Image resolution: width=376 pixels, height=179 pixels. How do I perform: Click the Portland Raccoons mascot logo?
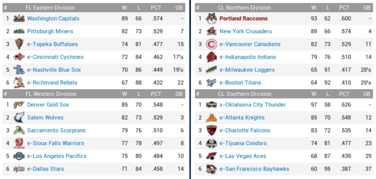[x=211, y=18]
